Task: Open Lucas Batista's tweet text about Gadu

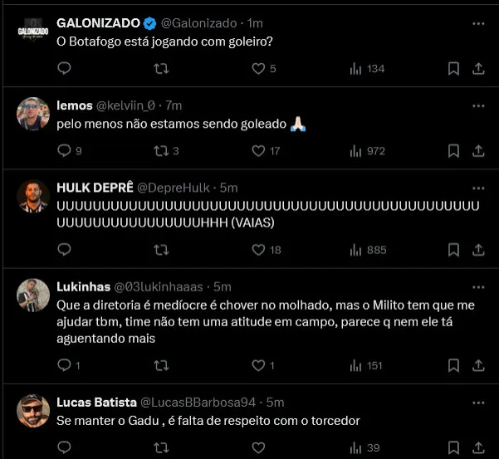Action: (208, 421)
